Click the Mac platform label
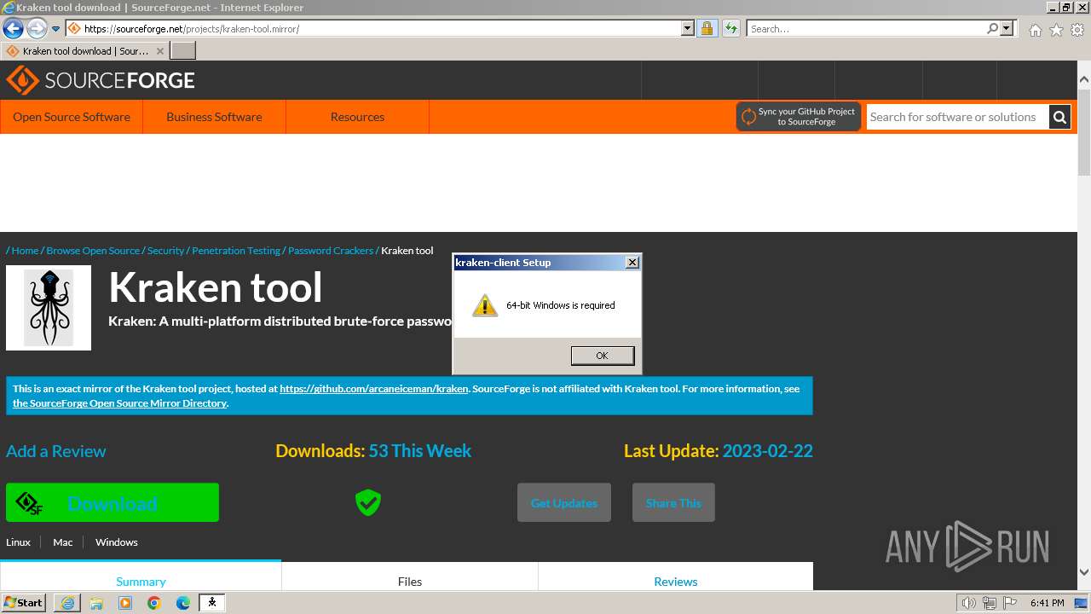 [x=63, y=542]
